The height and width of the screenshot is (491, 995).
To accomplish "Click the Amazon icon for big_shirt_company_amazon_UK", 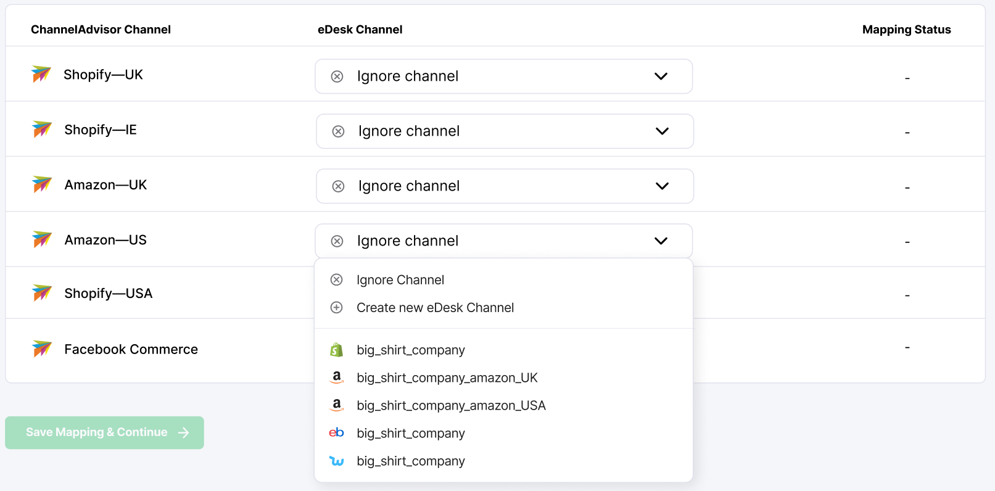I will coord(337,377).
